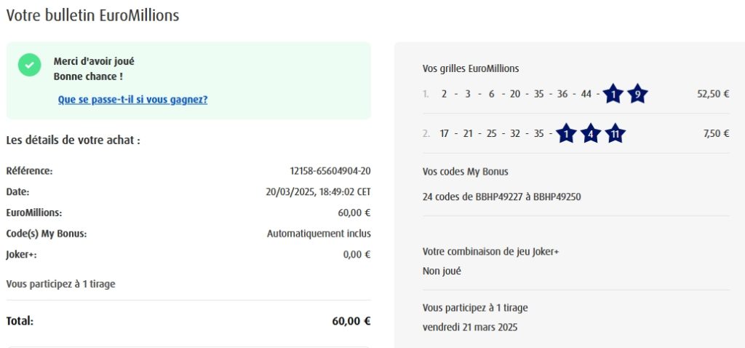
Task: Click the 'Votre bulletin EuroMillions' page title
Action: (92, 15)
